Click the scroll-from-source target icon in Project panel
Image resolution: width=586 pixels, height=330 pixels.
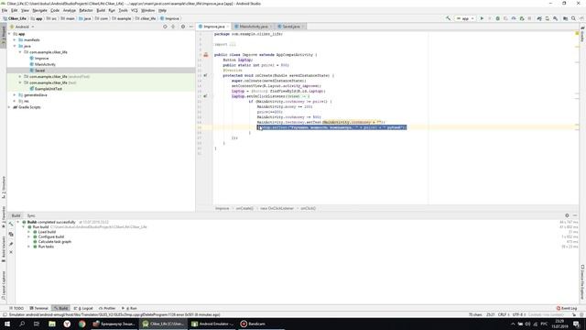165,27
